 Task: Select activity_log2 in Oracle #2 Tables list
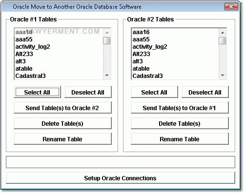tap(175, 47)
